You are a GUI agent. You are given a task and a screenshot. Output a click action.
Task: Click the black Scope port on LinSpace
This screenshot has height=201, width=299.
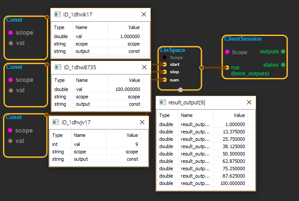(165, 57)
